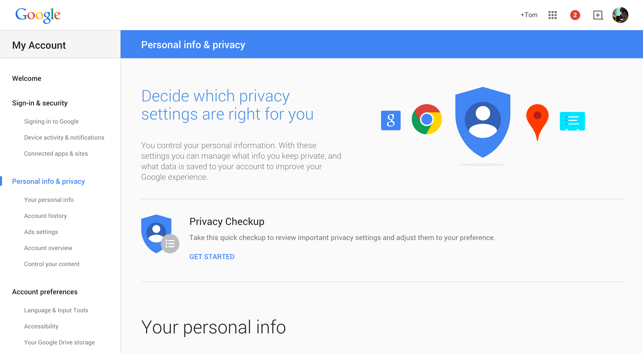
Task: Open the +Tom profile link
Action: [x=529, y=15]
